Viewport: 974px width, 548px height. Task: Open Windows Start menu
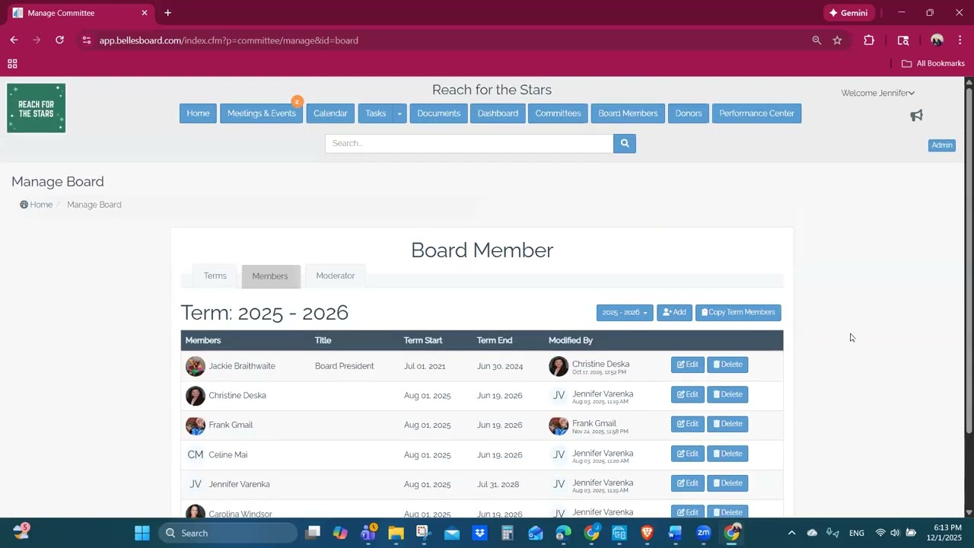click(x=142, y=533)
